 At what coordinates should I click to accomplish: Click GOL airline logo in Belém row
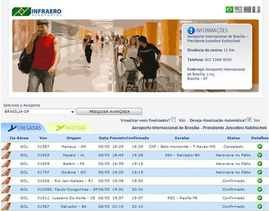[6, 164]
